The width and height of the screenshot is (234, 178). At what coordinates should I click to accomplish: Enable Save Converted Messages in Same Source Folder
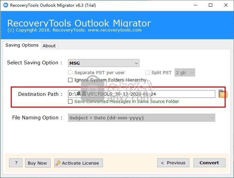pos(70,102)
